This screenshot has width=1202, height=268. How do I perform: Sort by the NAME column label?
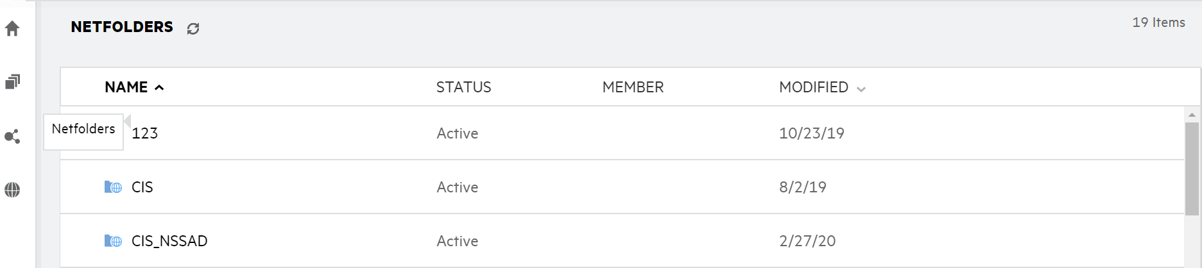126,87
